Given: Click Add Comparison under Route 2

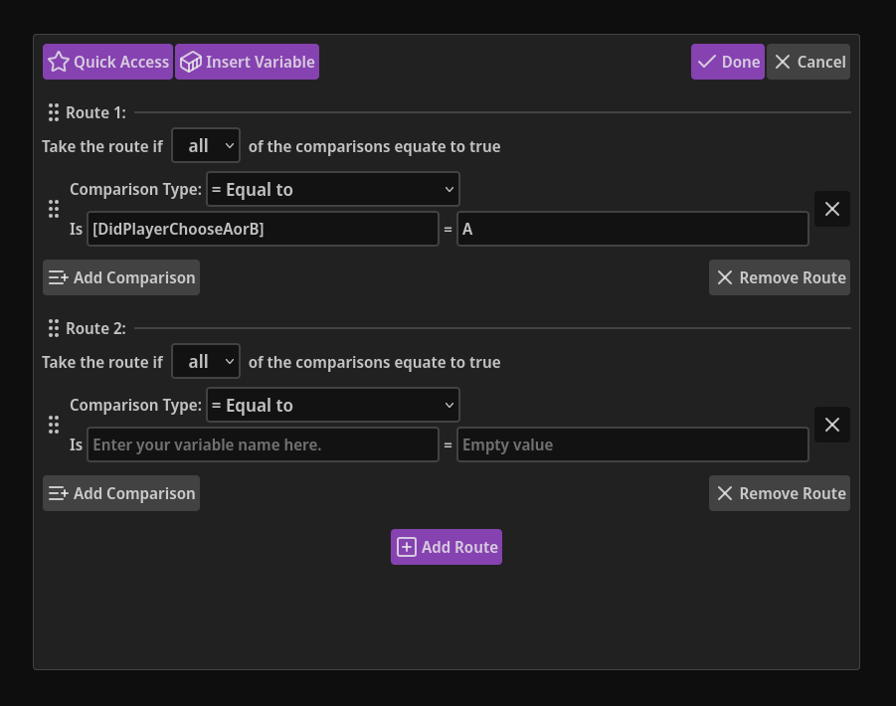Looking at the screenshot, I should tap(120, 493).
